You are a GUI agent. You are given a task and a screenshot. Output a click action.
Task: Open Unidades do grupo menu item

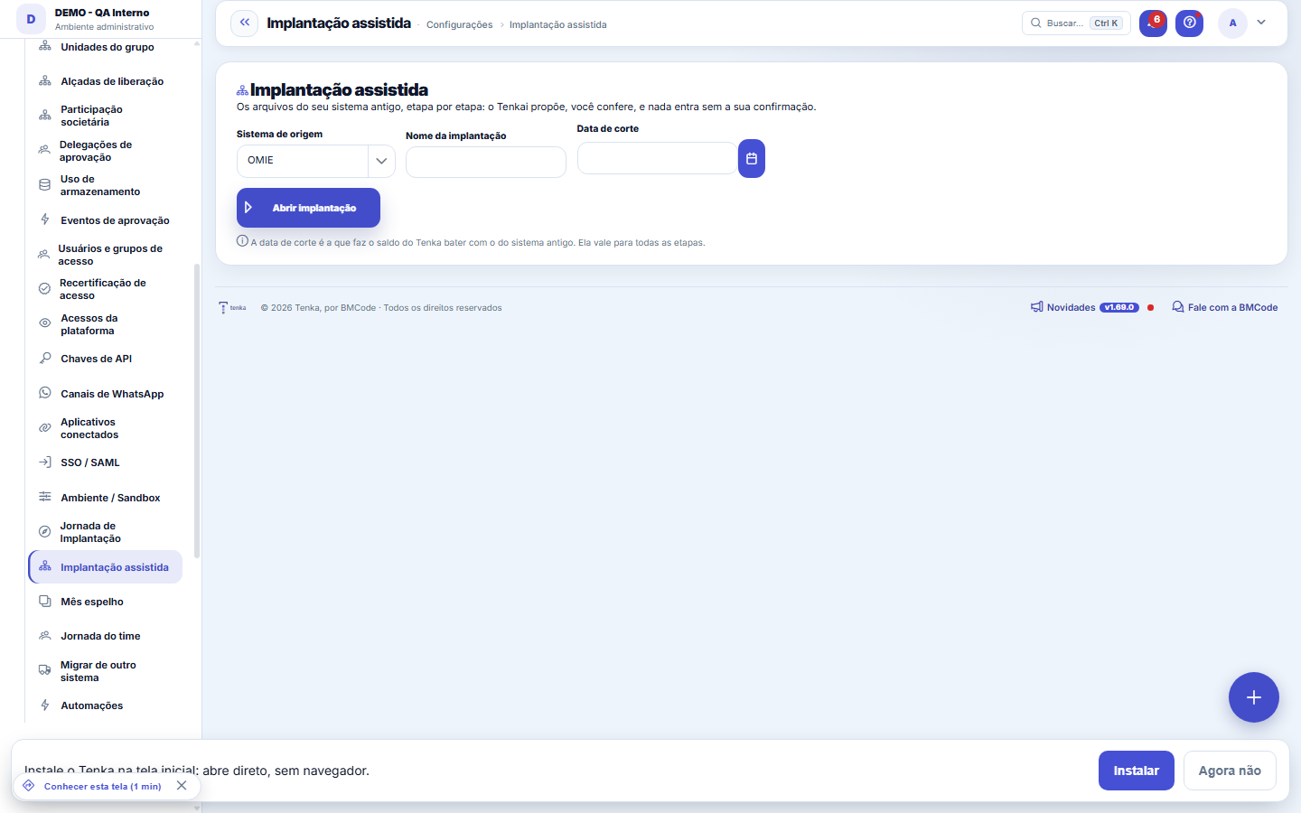click(x=105, y=47)
